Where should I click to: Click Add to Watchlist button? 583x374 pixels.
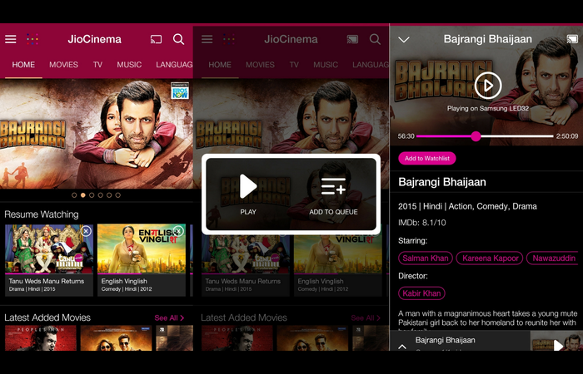427,158
